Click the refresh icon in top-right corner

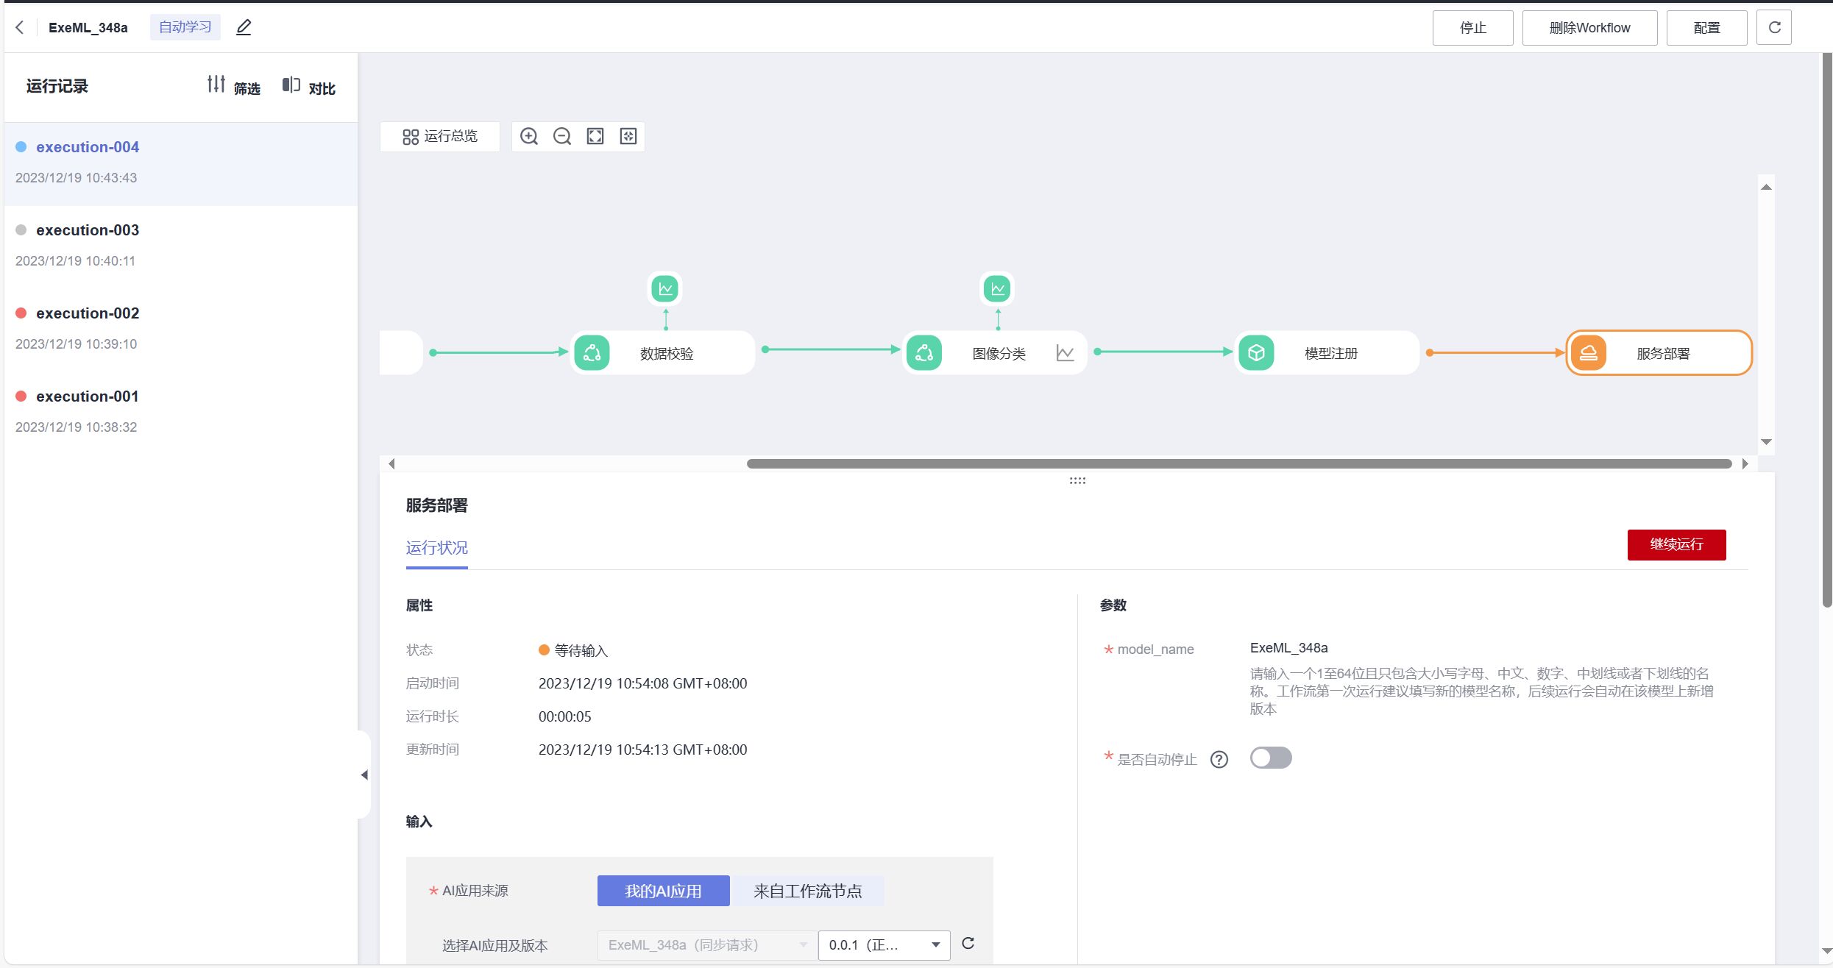(1774, 27)
